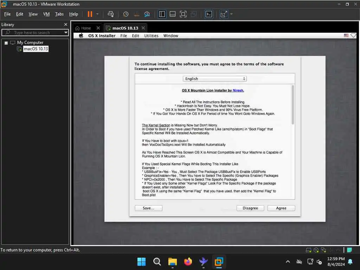Pause the virtual machine with the orange pause button

[90, 14]
